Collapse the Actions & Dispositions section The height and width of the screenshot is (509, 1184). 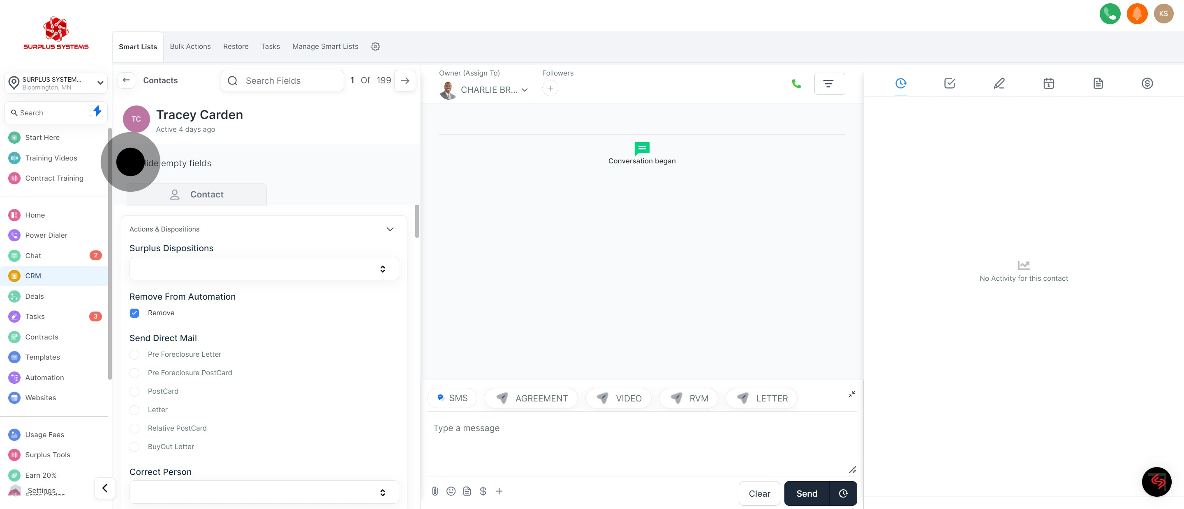tap(390, 229)
